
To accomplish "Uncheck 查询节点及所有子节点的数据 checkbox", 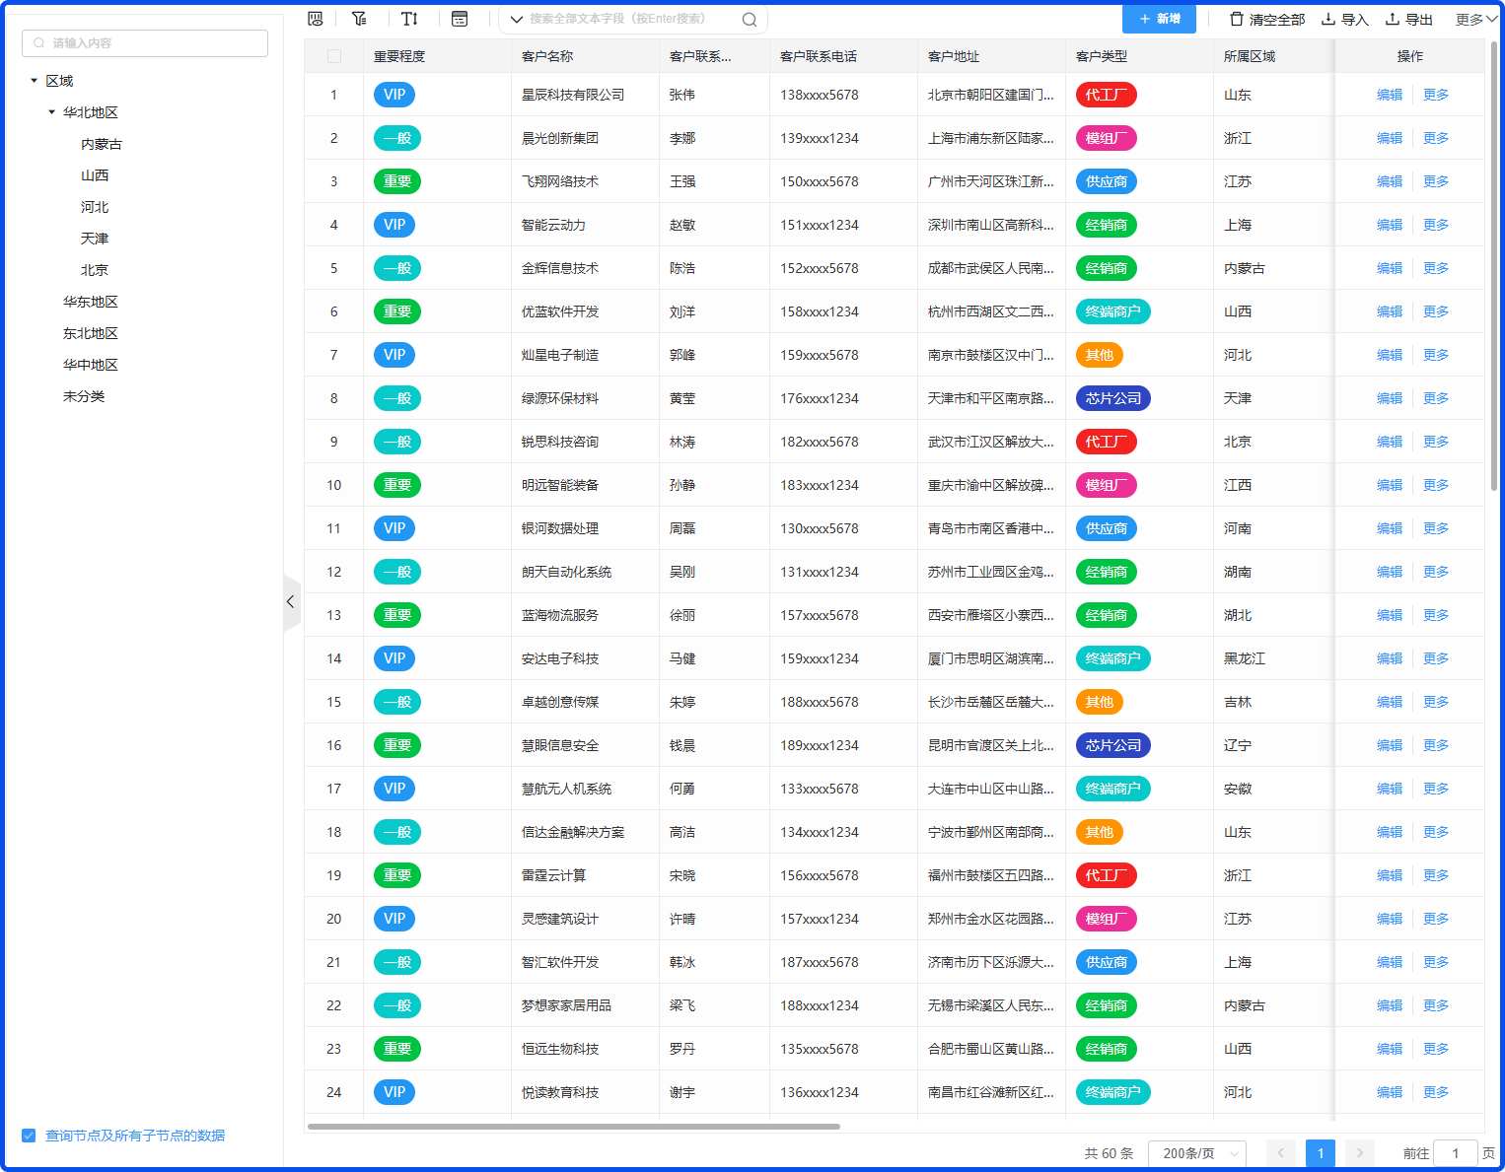I will point(29,1136).
